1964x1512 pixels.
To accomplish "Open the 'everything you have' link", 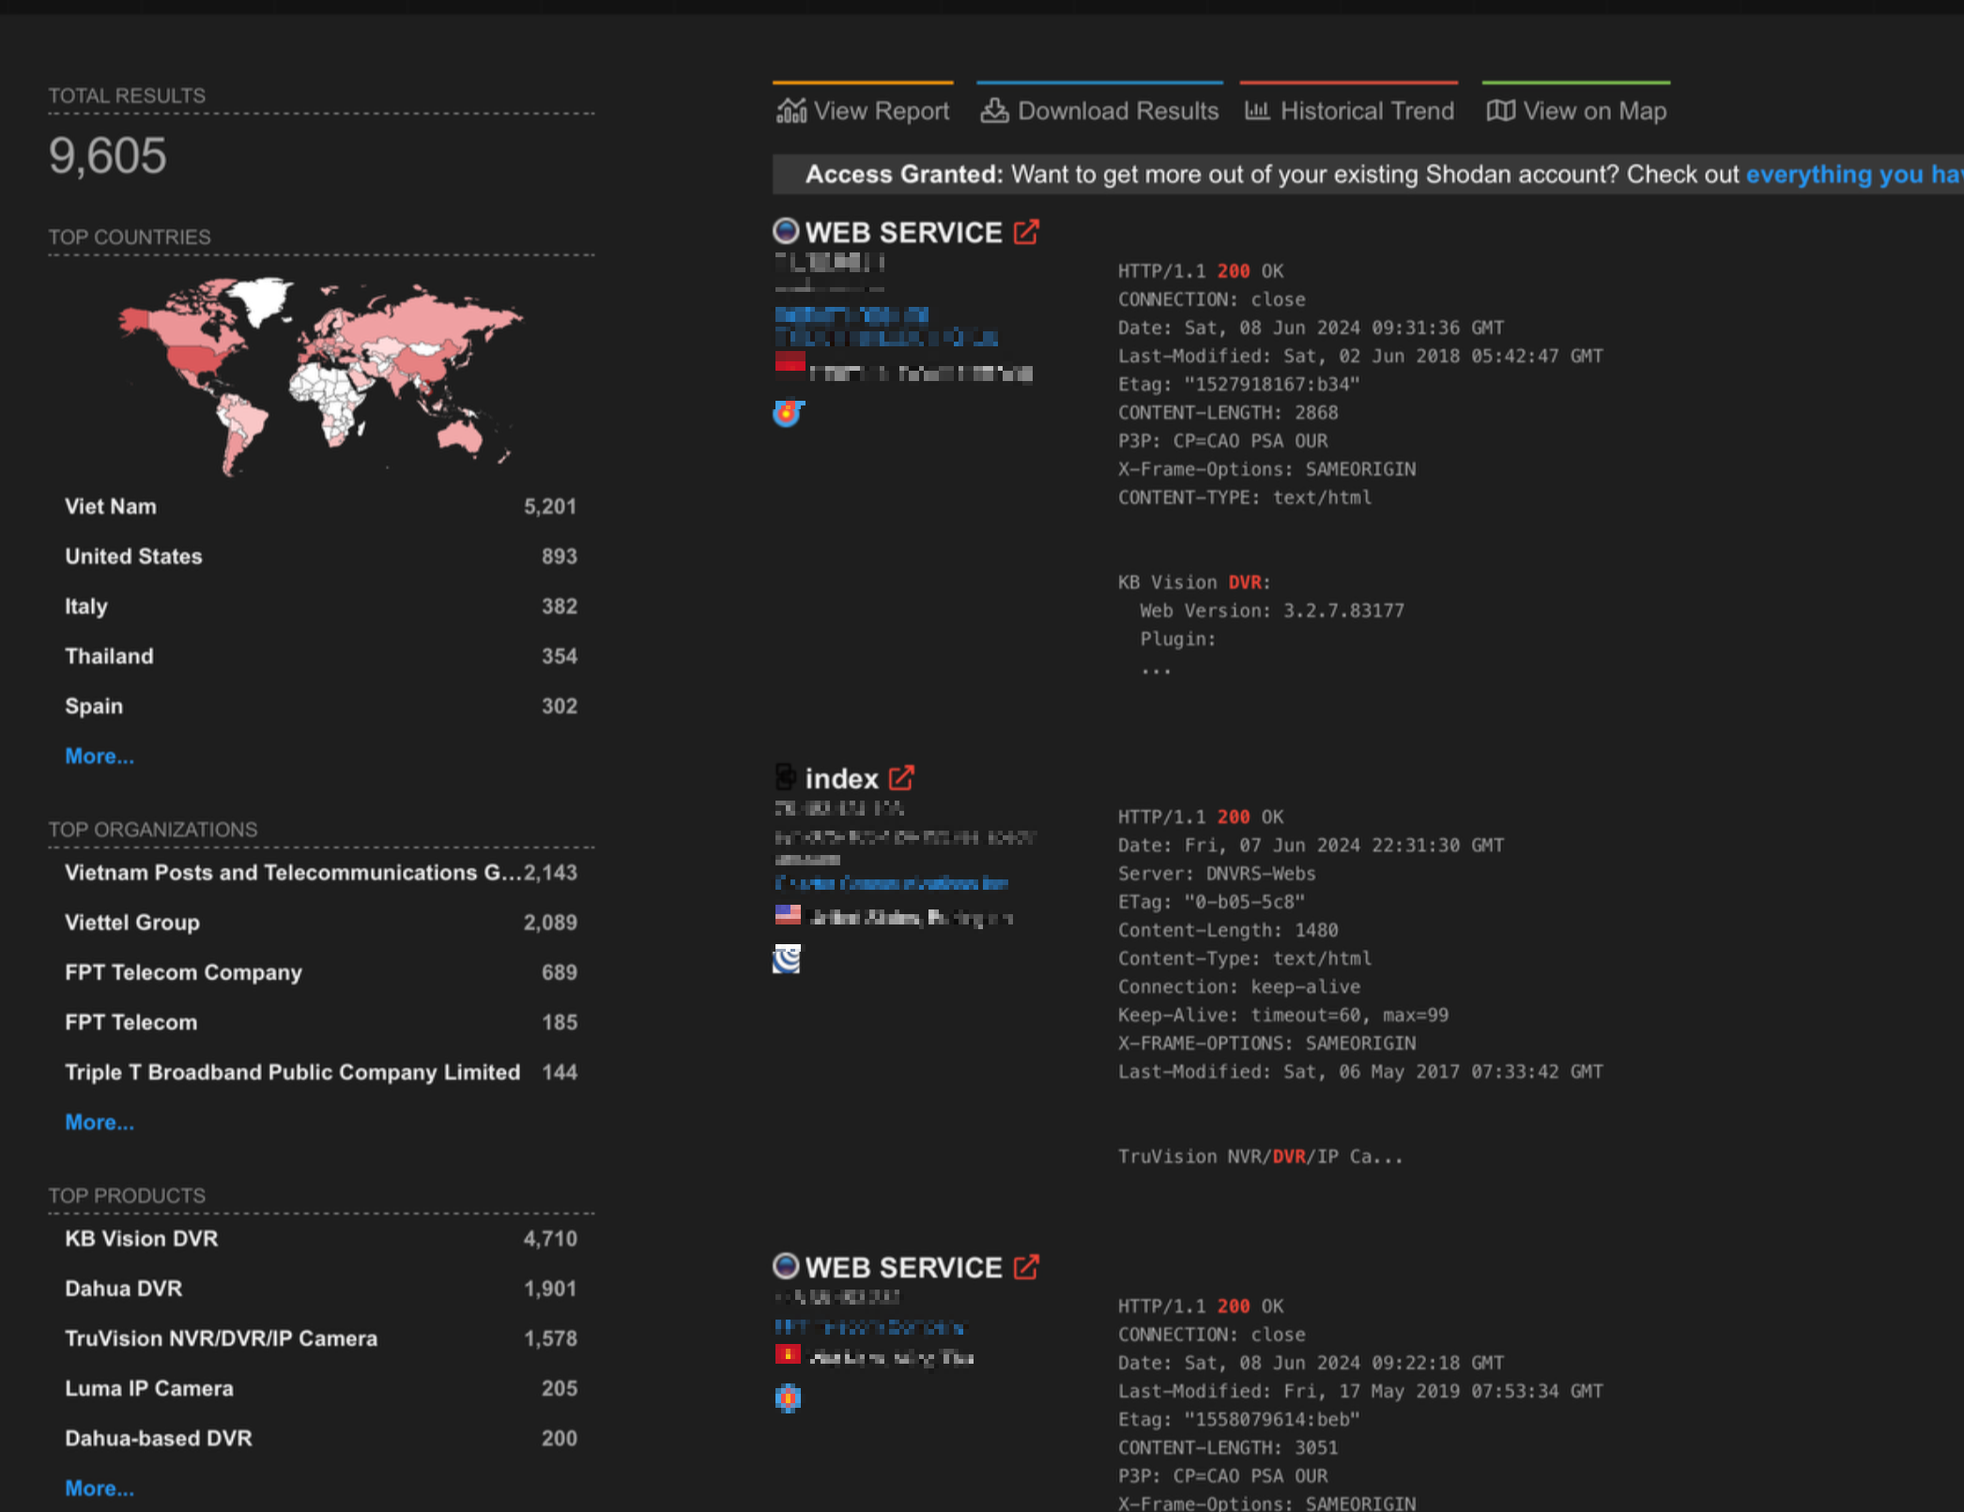I will (x=1854, y=175).
